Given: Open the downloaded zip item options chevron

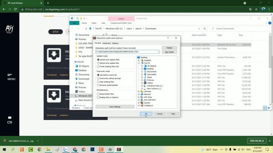Looking at the screenshot, I should coord(38,141).
